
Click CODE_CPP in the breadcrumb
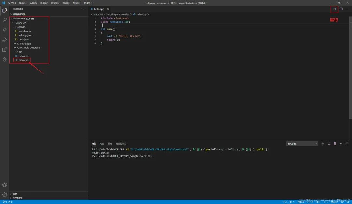97,14
